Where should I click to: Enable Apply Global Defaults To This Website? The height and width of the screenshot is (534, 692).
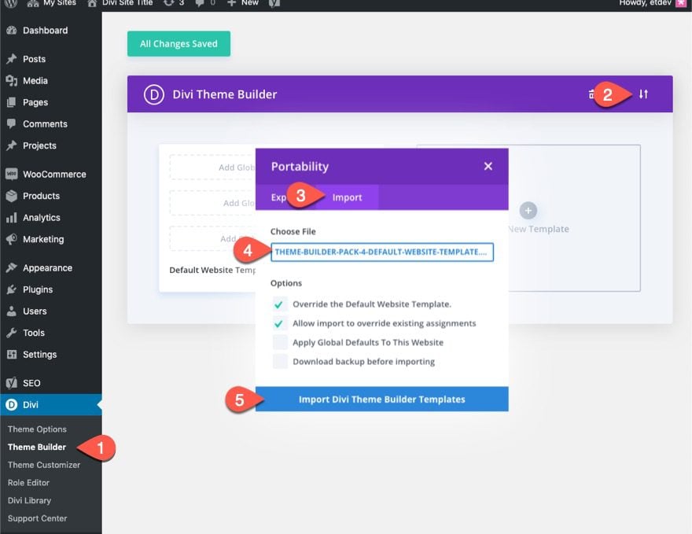click(280, 342)
